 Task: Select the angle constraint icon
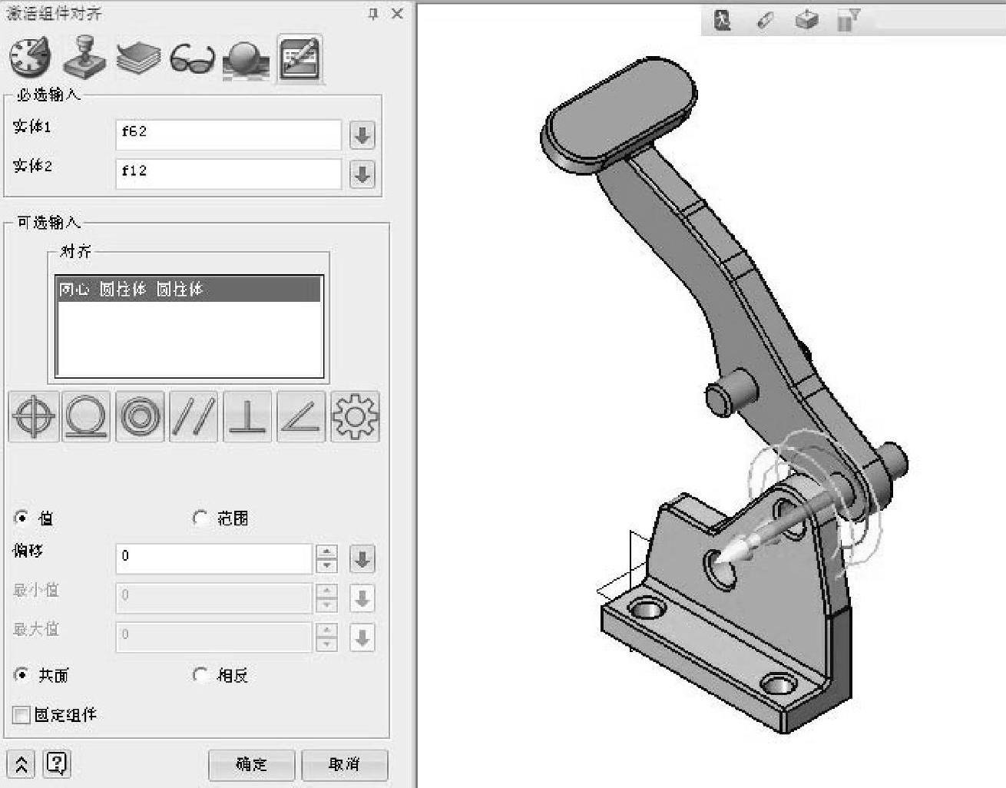coord(301,416)
